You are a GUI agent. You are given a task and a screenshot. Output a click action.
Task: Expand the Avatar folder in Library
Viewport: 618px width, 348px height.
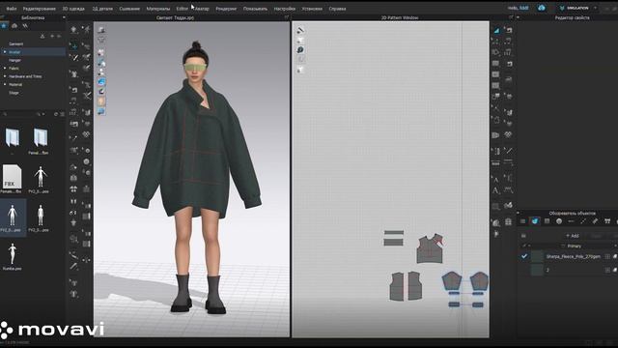click(5, 52)
